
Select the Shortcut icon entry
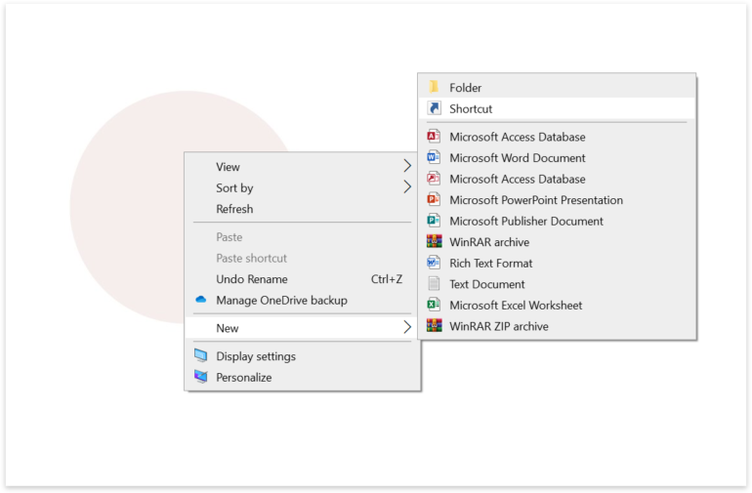(434, 109)
